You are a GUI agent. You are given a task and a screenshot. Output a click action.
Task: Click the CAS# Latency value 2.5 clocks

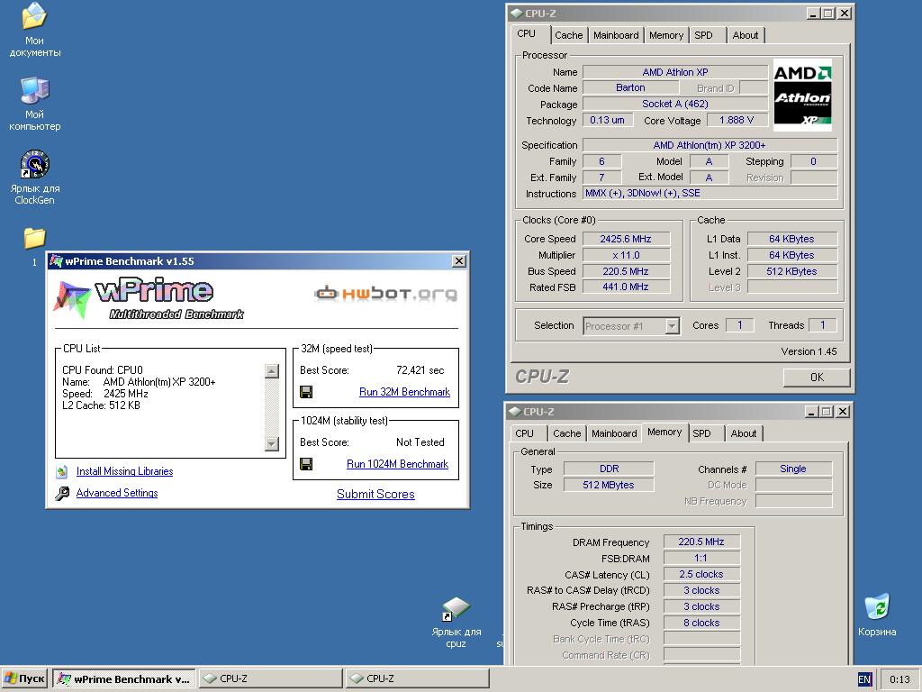701,574
